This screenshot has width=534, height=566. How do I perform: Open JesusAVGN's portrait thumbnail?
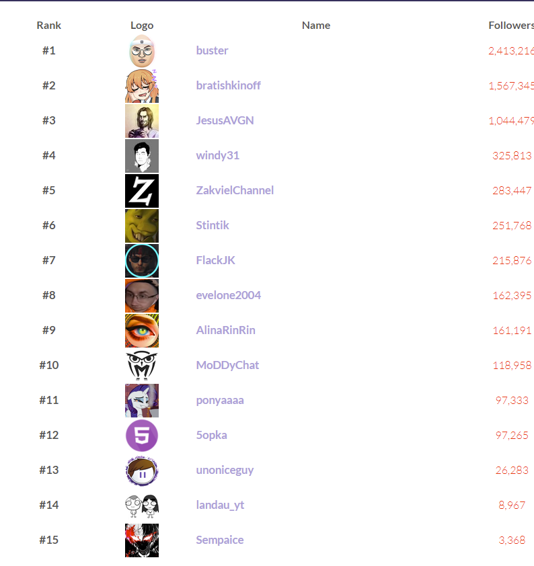tap(142, 121)
